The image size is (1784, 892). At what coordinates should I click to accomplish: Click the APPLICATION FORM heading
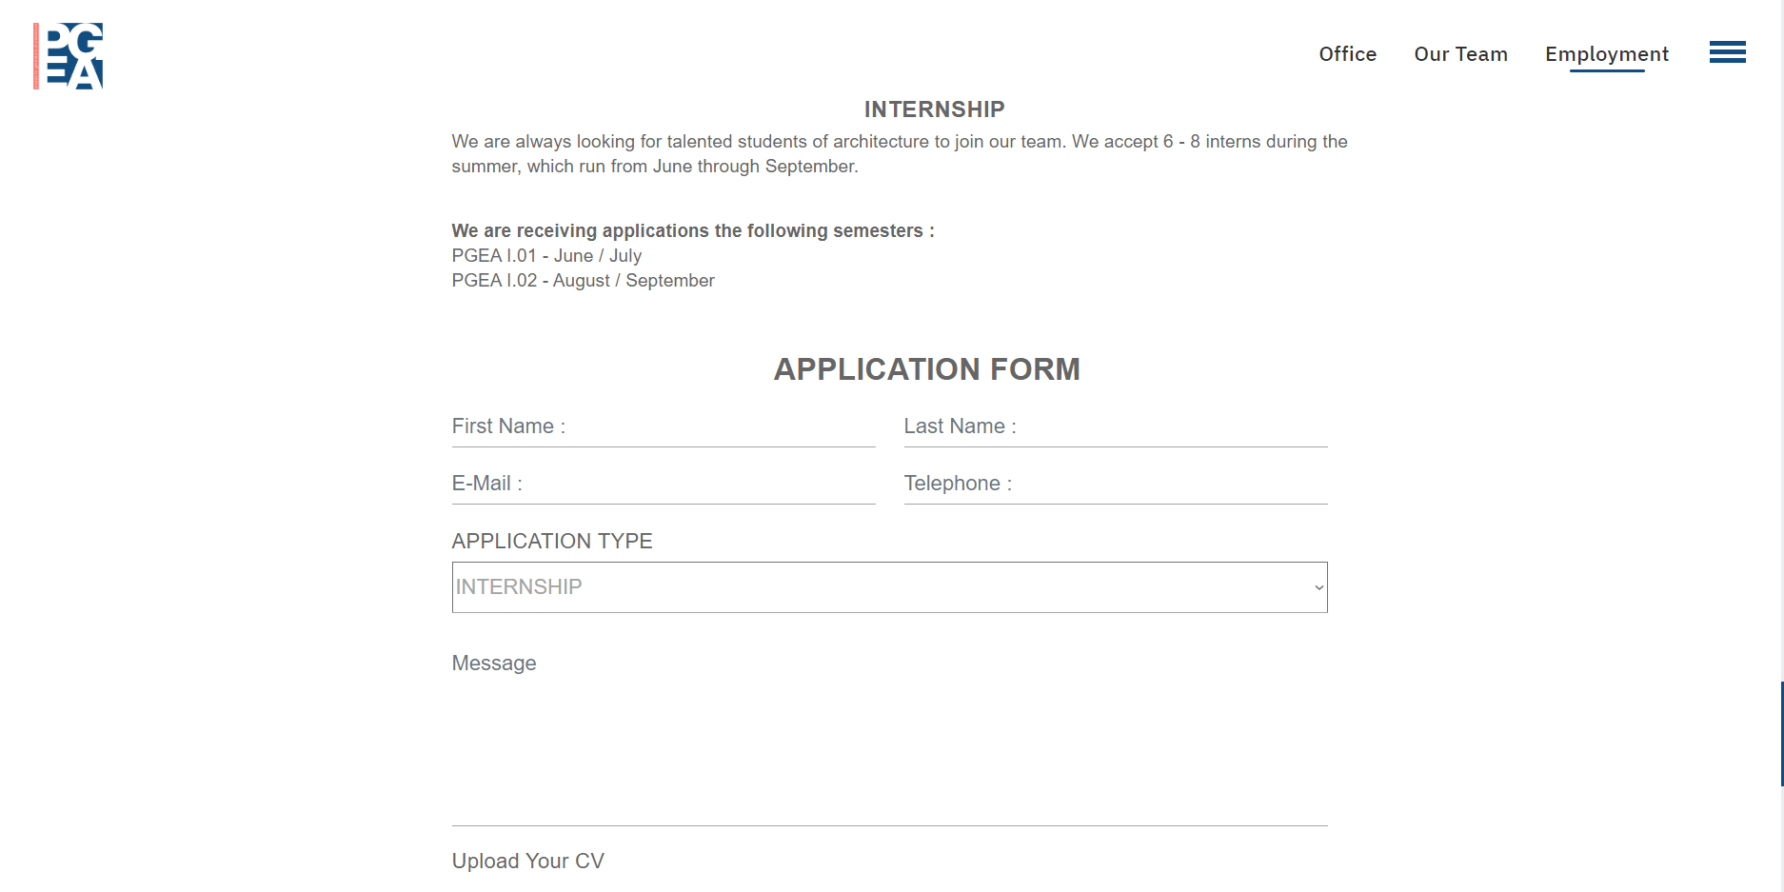(x=926, y=369)
